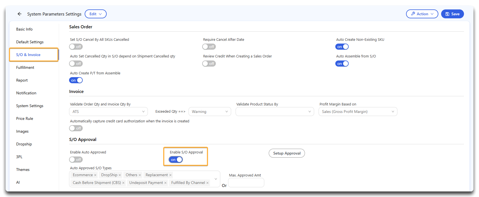This screenshot has height=197, width=479.
Task: Expand Auto Approved S/O Types list
Action: click(x=216, y=179)
